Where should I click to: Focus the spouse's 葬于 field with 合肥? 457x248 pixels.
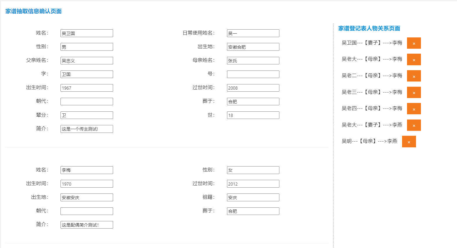pos(253,211)
